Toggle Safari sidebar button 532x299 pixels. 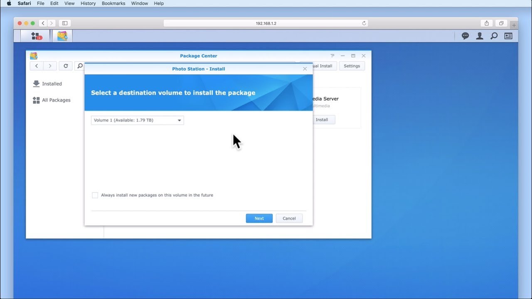(x=65, y=23)
